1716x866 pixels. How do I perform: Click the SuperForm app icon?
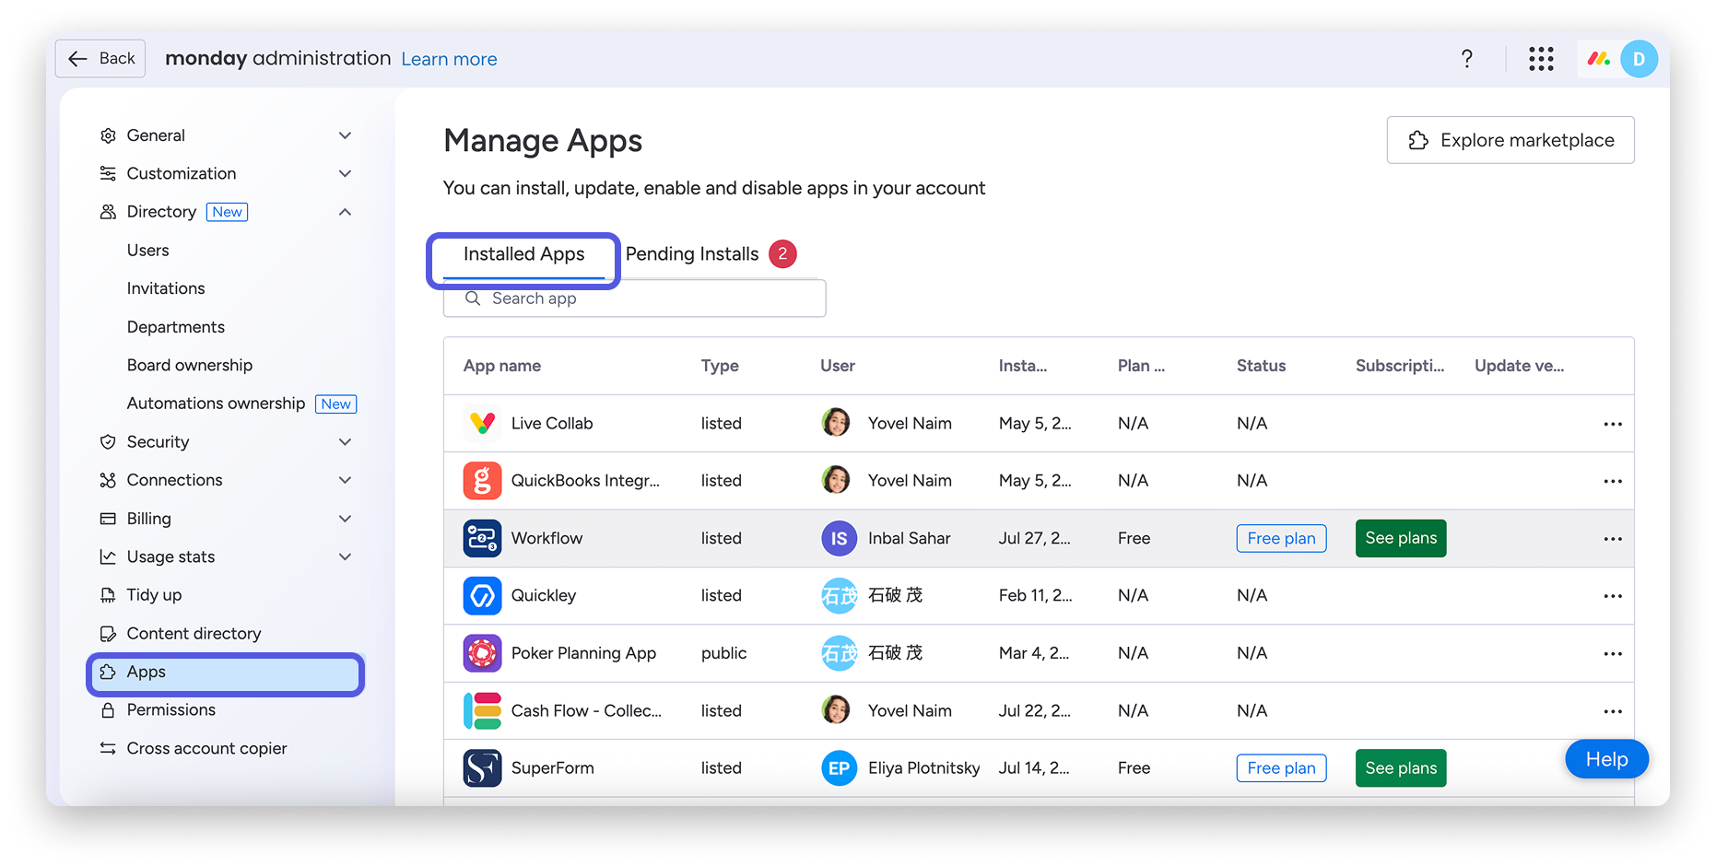tap(482, 768)
